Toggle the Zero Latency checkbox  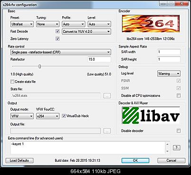point(57,38)
